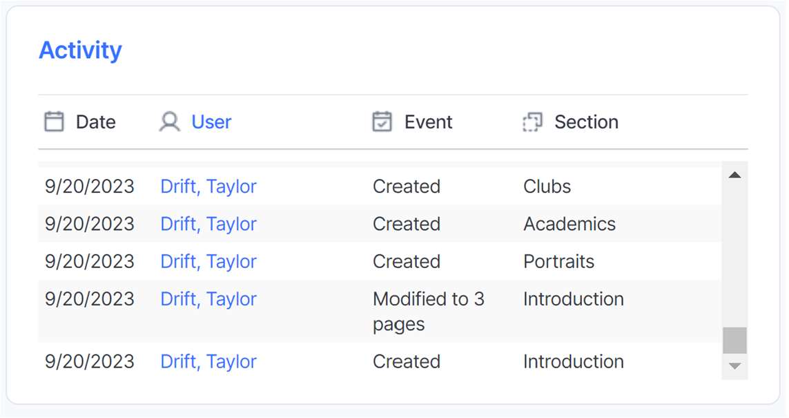
Task: Click the Created event in the Clubs row
Action: [407, 187]
